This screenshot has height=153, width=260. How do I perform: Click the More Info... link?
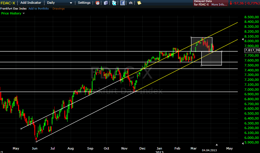point(219,5)
